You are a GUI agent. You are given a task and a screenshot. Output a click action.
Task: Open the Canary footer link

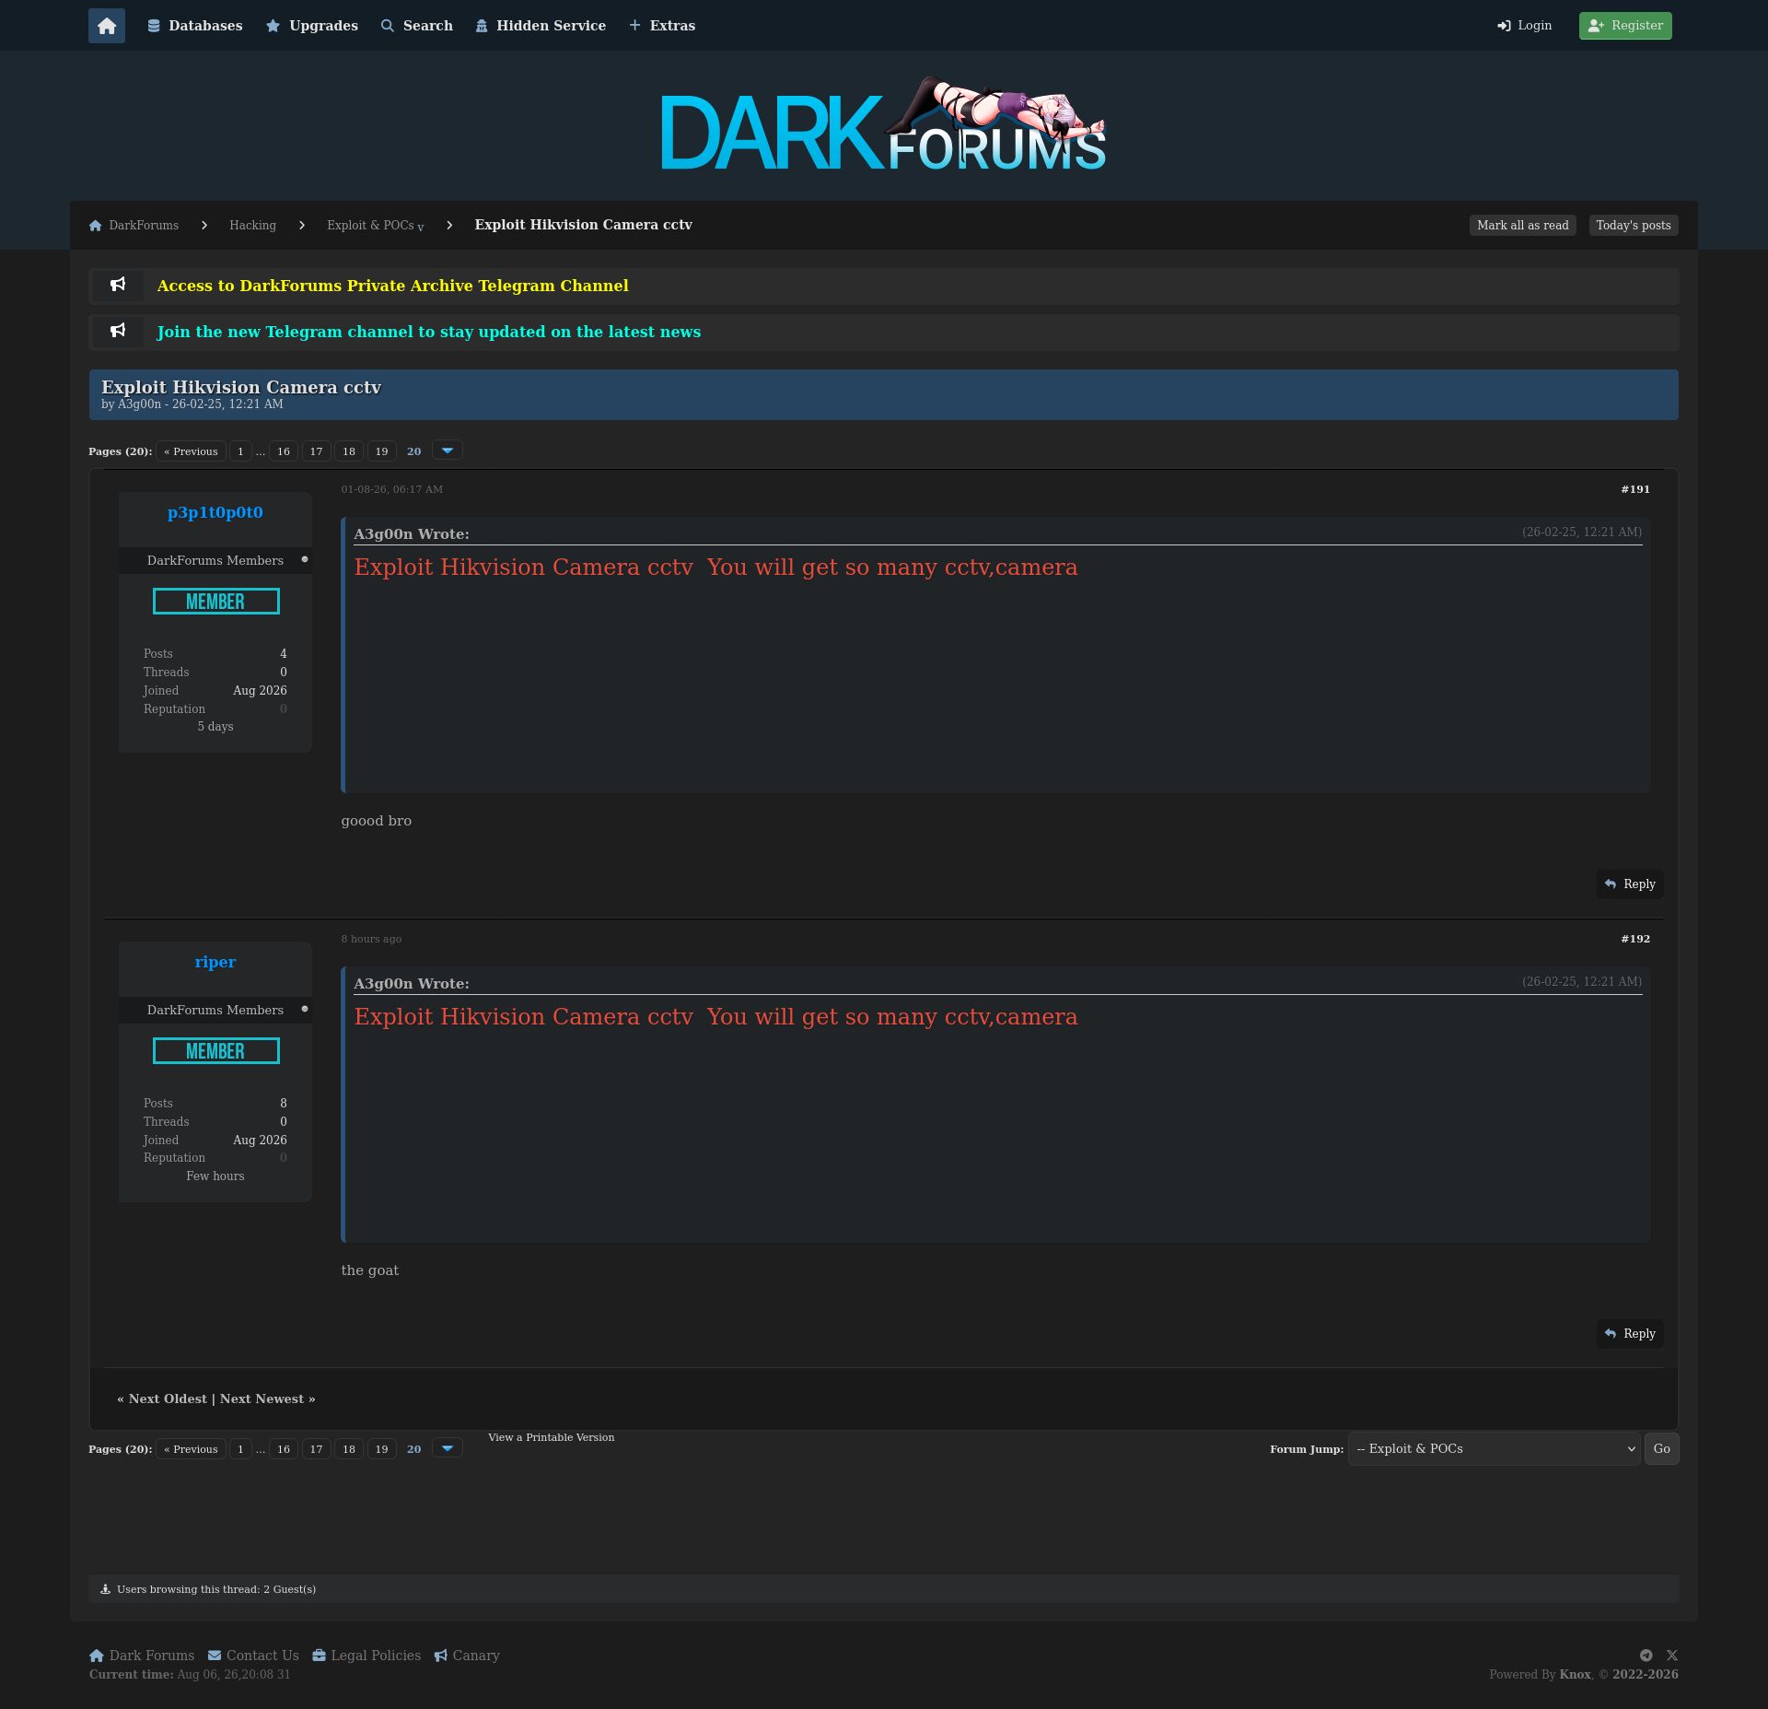point(467,1656)
